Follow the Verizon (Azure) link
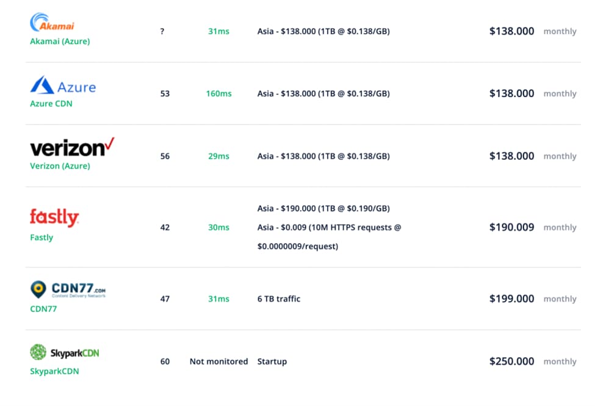The image size is (595, 406). [x=60, y=166]
